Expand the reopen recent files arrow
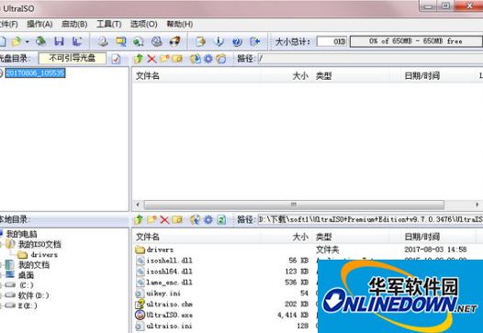Image resolution: width=483 pixels, height=333 pixels. (28, 41)
